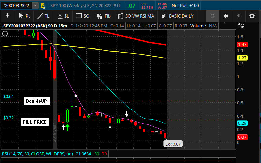Click the red 0.07 last price bubble

[x=242, y=137]
